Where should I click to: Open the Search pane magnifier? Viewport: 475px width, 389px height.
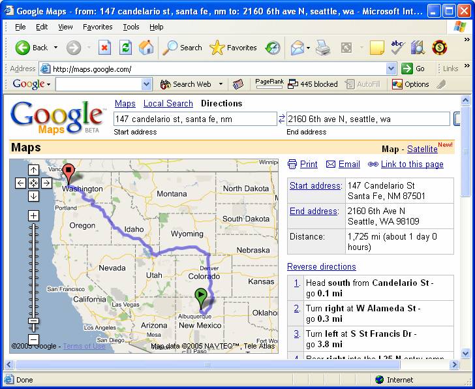click(x=170, y=48)
